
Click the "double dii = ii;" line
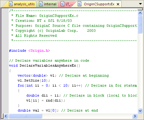(44, 95)
